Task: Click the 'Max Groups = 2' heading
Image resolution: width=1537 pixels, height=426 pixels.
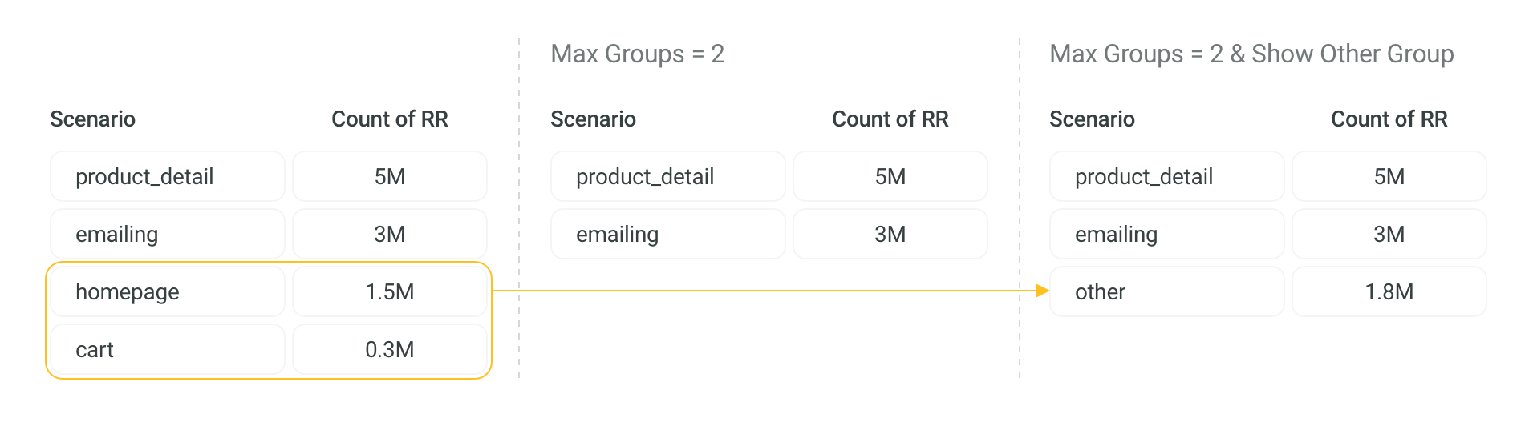Action: (x=638, y=54)
